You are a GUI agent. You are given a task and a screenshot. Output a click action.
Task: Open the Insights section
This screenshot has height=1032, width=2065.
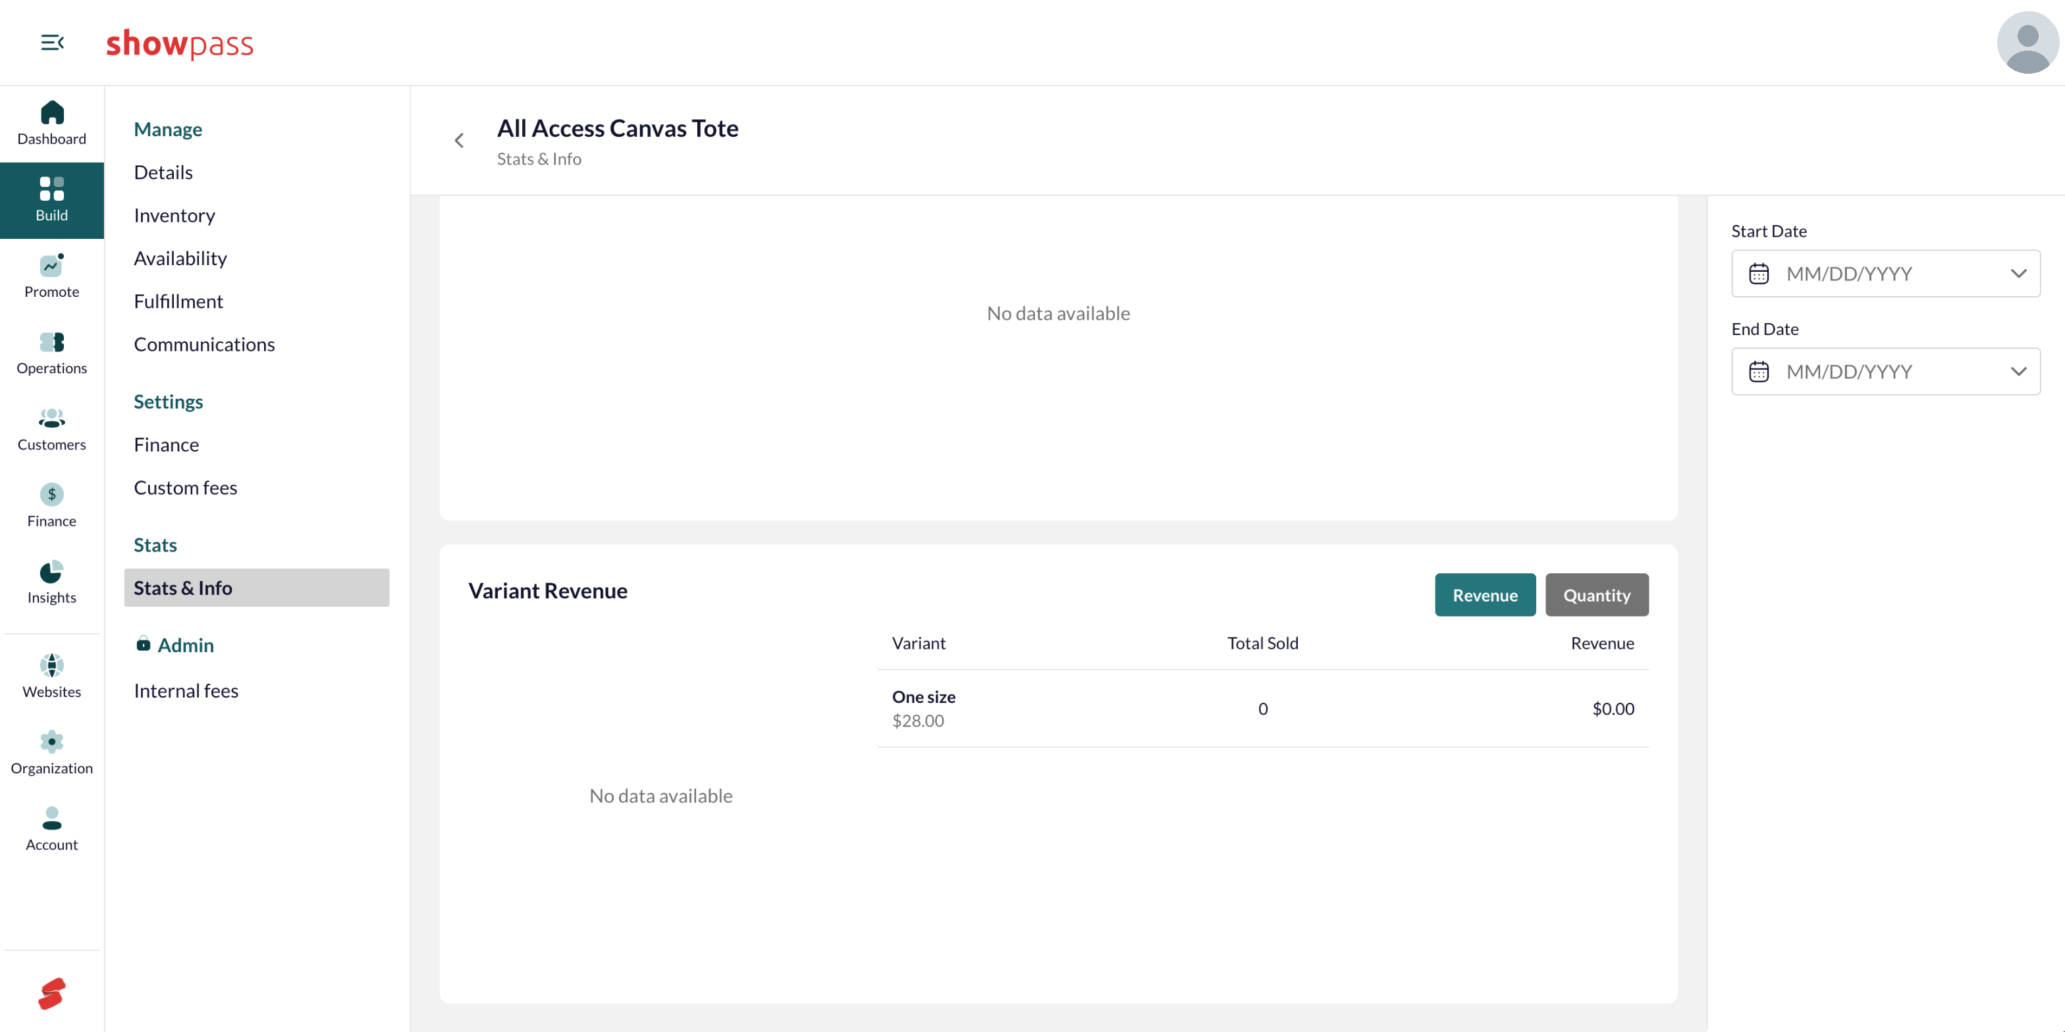(52, 582)
